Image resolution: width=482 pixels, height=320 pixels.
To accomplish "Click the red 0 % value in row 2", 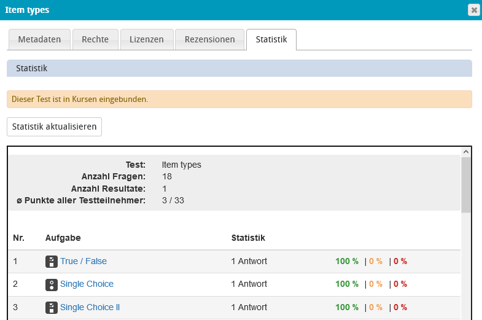I will pyautogui.click(x=400, y=284).
